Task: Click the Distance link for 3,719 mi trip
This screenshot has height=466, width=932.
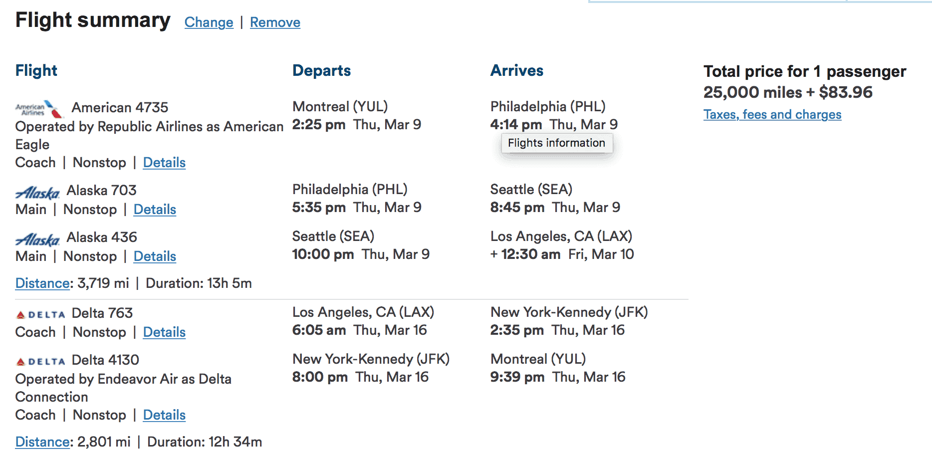Action: 42,283
